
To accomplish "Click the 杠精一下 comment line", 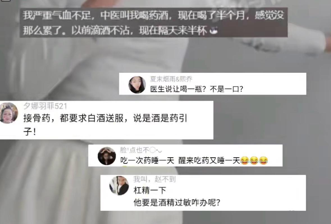I will pyautogui.click(x=150, y=190).
